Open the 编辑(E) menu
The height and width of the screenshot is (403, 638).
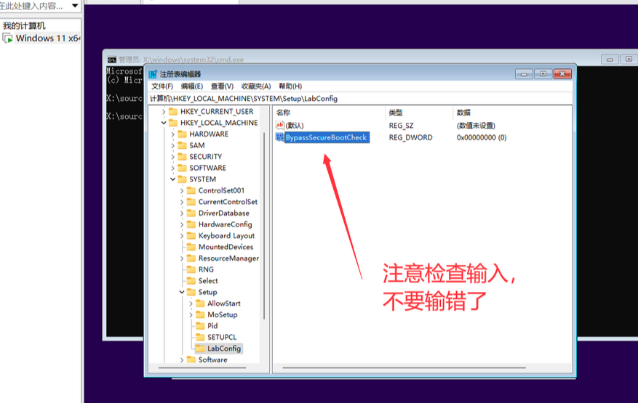pos(192,86)
